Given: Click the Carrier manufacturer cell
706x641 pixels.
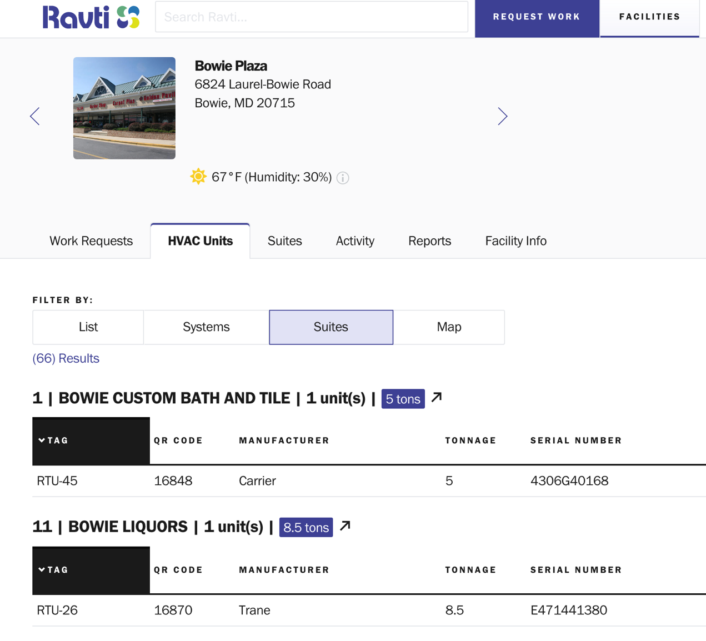Looking at the screenshot, I should [x=257, y=481].
